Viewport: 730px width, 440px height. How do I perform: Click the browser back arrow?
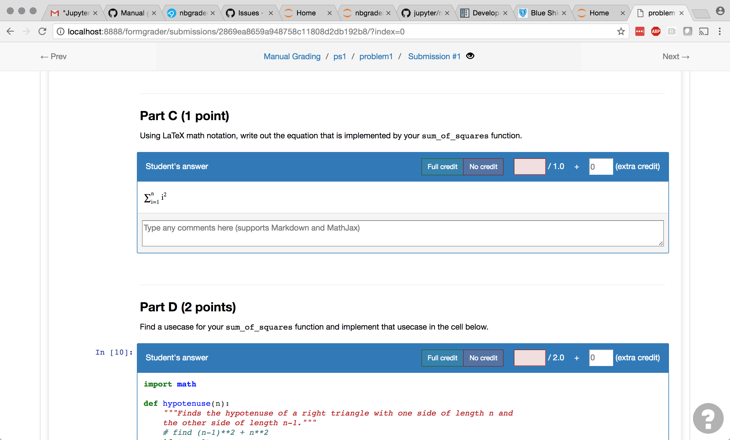pos(10,31)
